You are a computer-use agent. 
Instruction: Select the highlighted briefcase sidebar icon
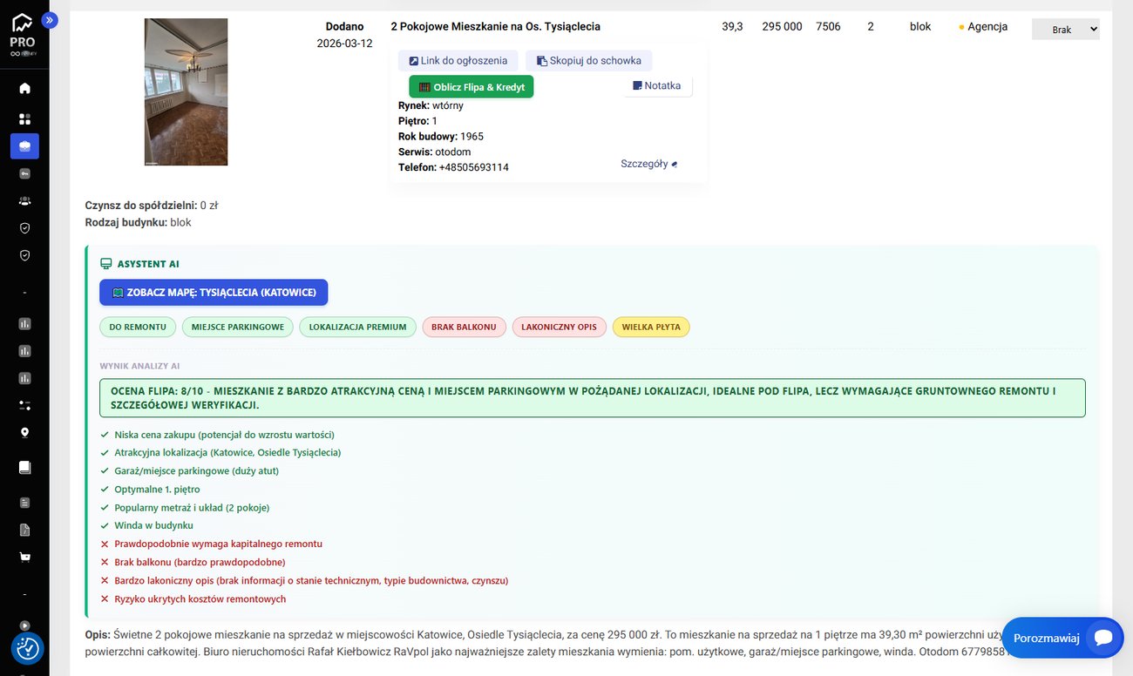[24, 146]
